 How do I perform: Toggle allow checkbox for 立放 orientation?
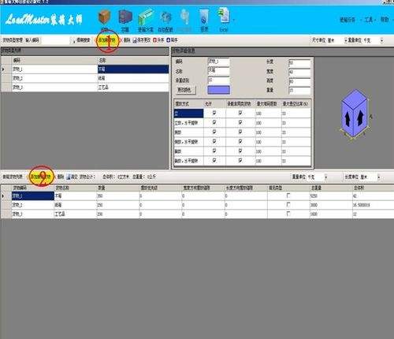[x=214, y=113]
